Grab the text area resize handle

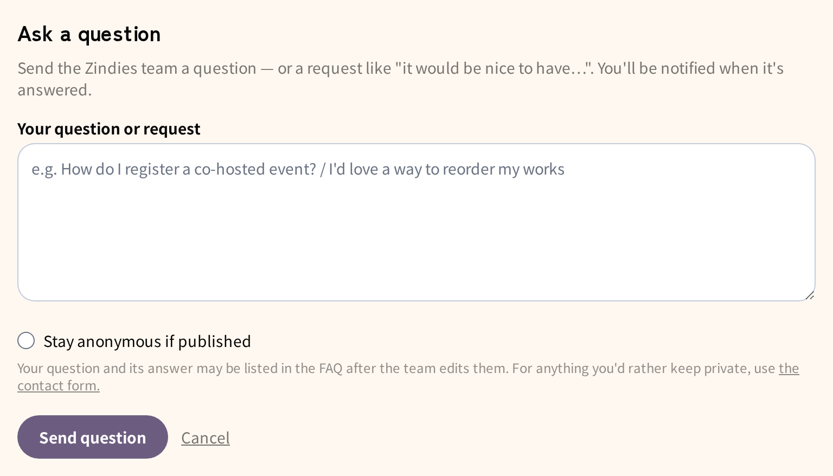tap(810, 295)
